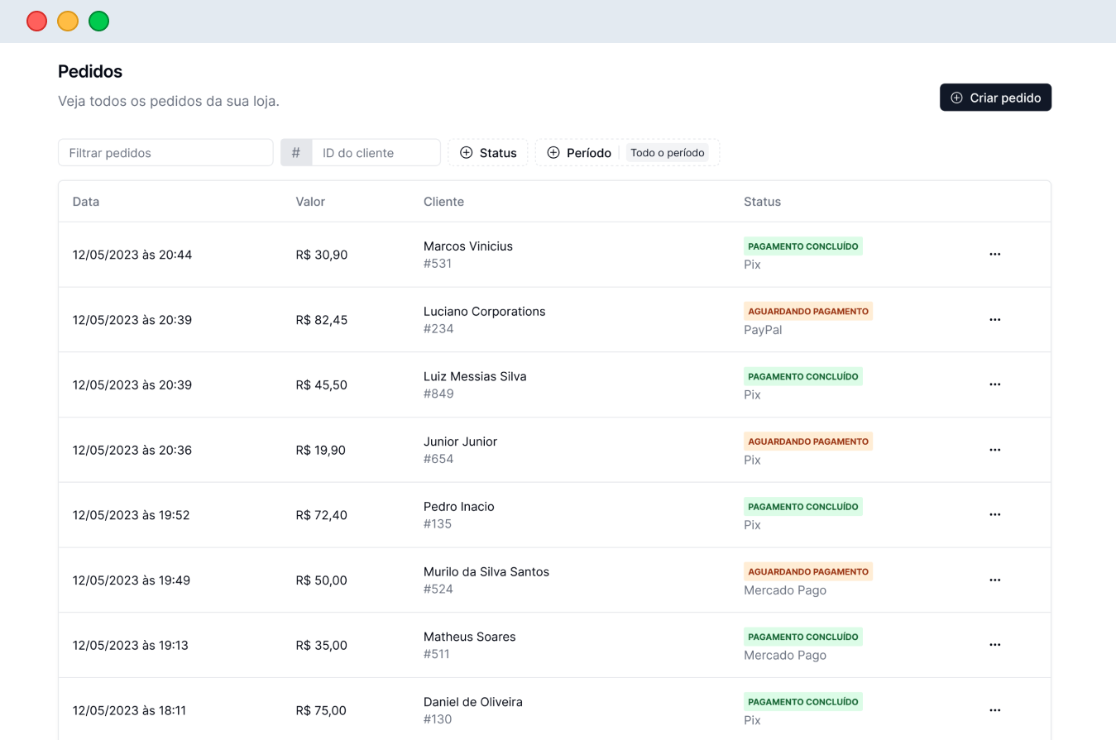This screenshot has height=740, width=1116.
Task: Select date 12/05/2023 às 19:52
Action: click(132, 515)
